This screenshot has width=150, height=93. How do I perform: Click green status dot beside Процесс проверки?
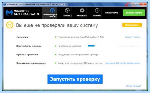(x=56, y=54)
